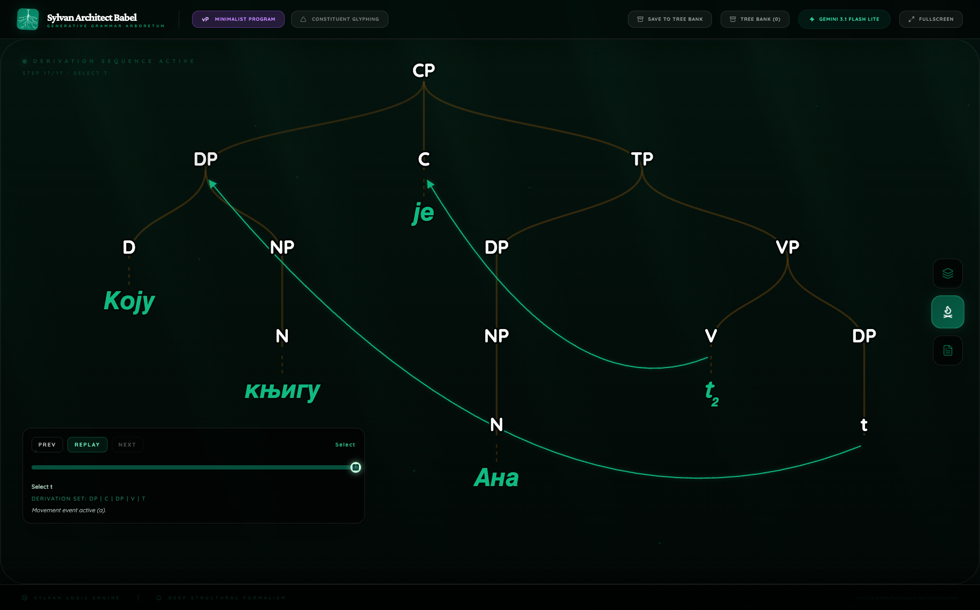The image size is (980, 610).
Task: Click the word 'Kojy' leaf
Action: [129, 301]
